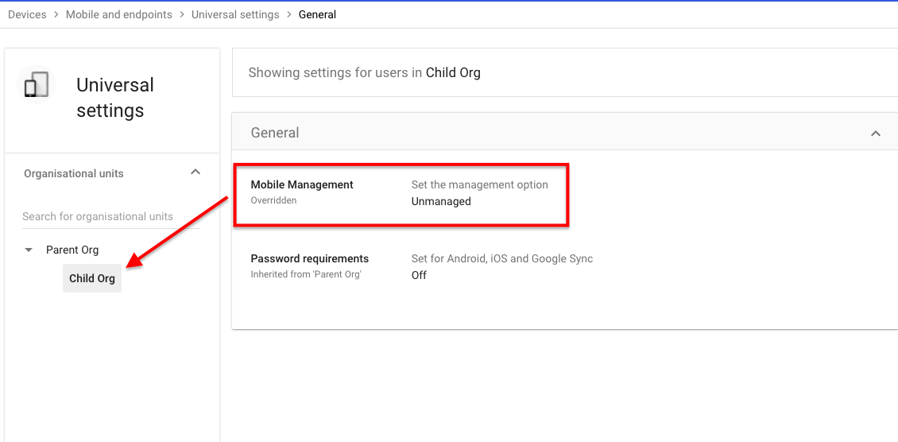Screen dimensions: 898x442
Task: Click Child Org in the settings banner
Action: coord(453,72)
